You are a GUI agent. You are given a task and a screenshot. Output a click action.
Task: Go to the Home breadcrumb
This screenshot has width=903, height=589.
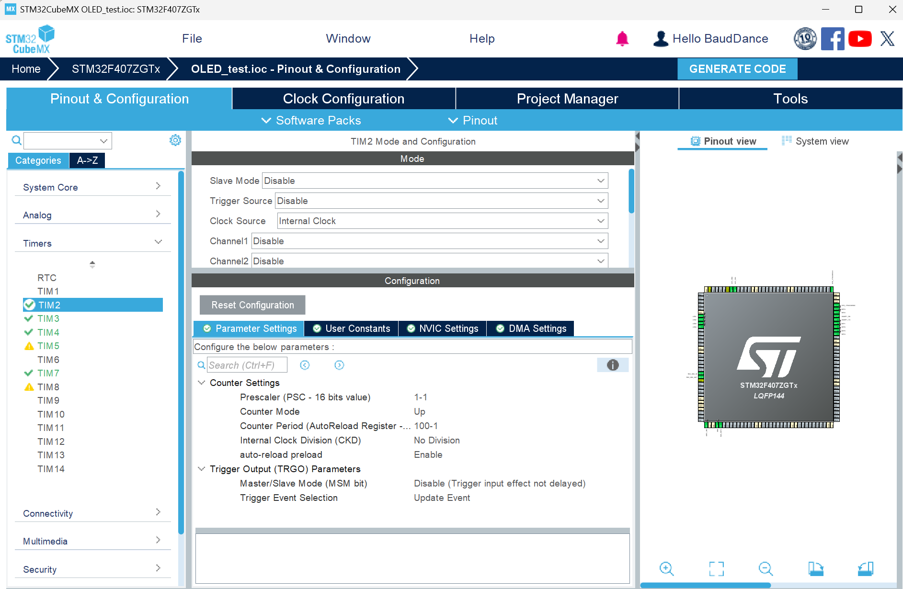pyautogui.click(x=26, y=69)
